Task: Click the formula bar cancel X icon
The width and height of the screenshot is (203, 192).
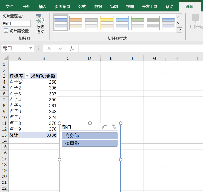Action: (49, 48)
